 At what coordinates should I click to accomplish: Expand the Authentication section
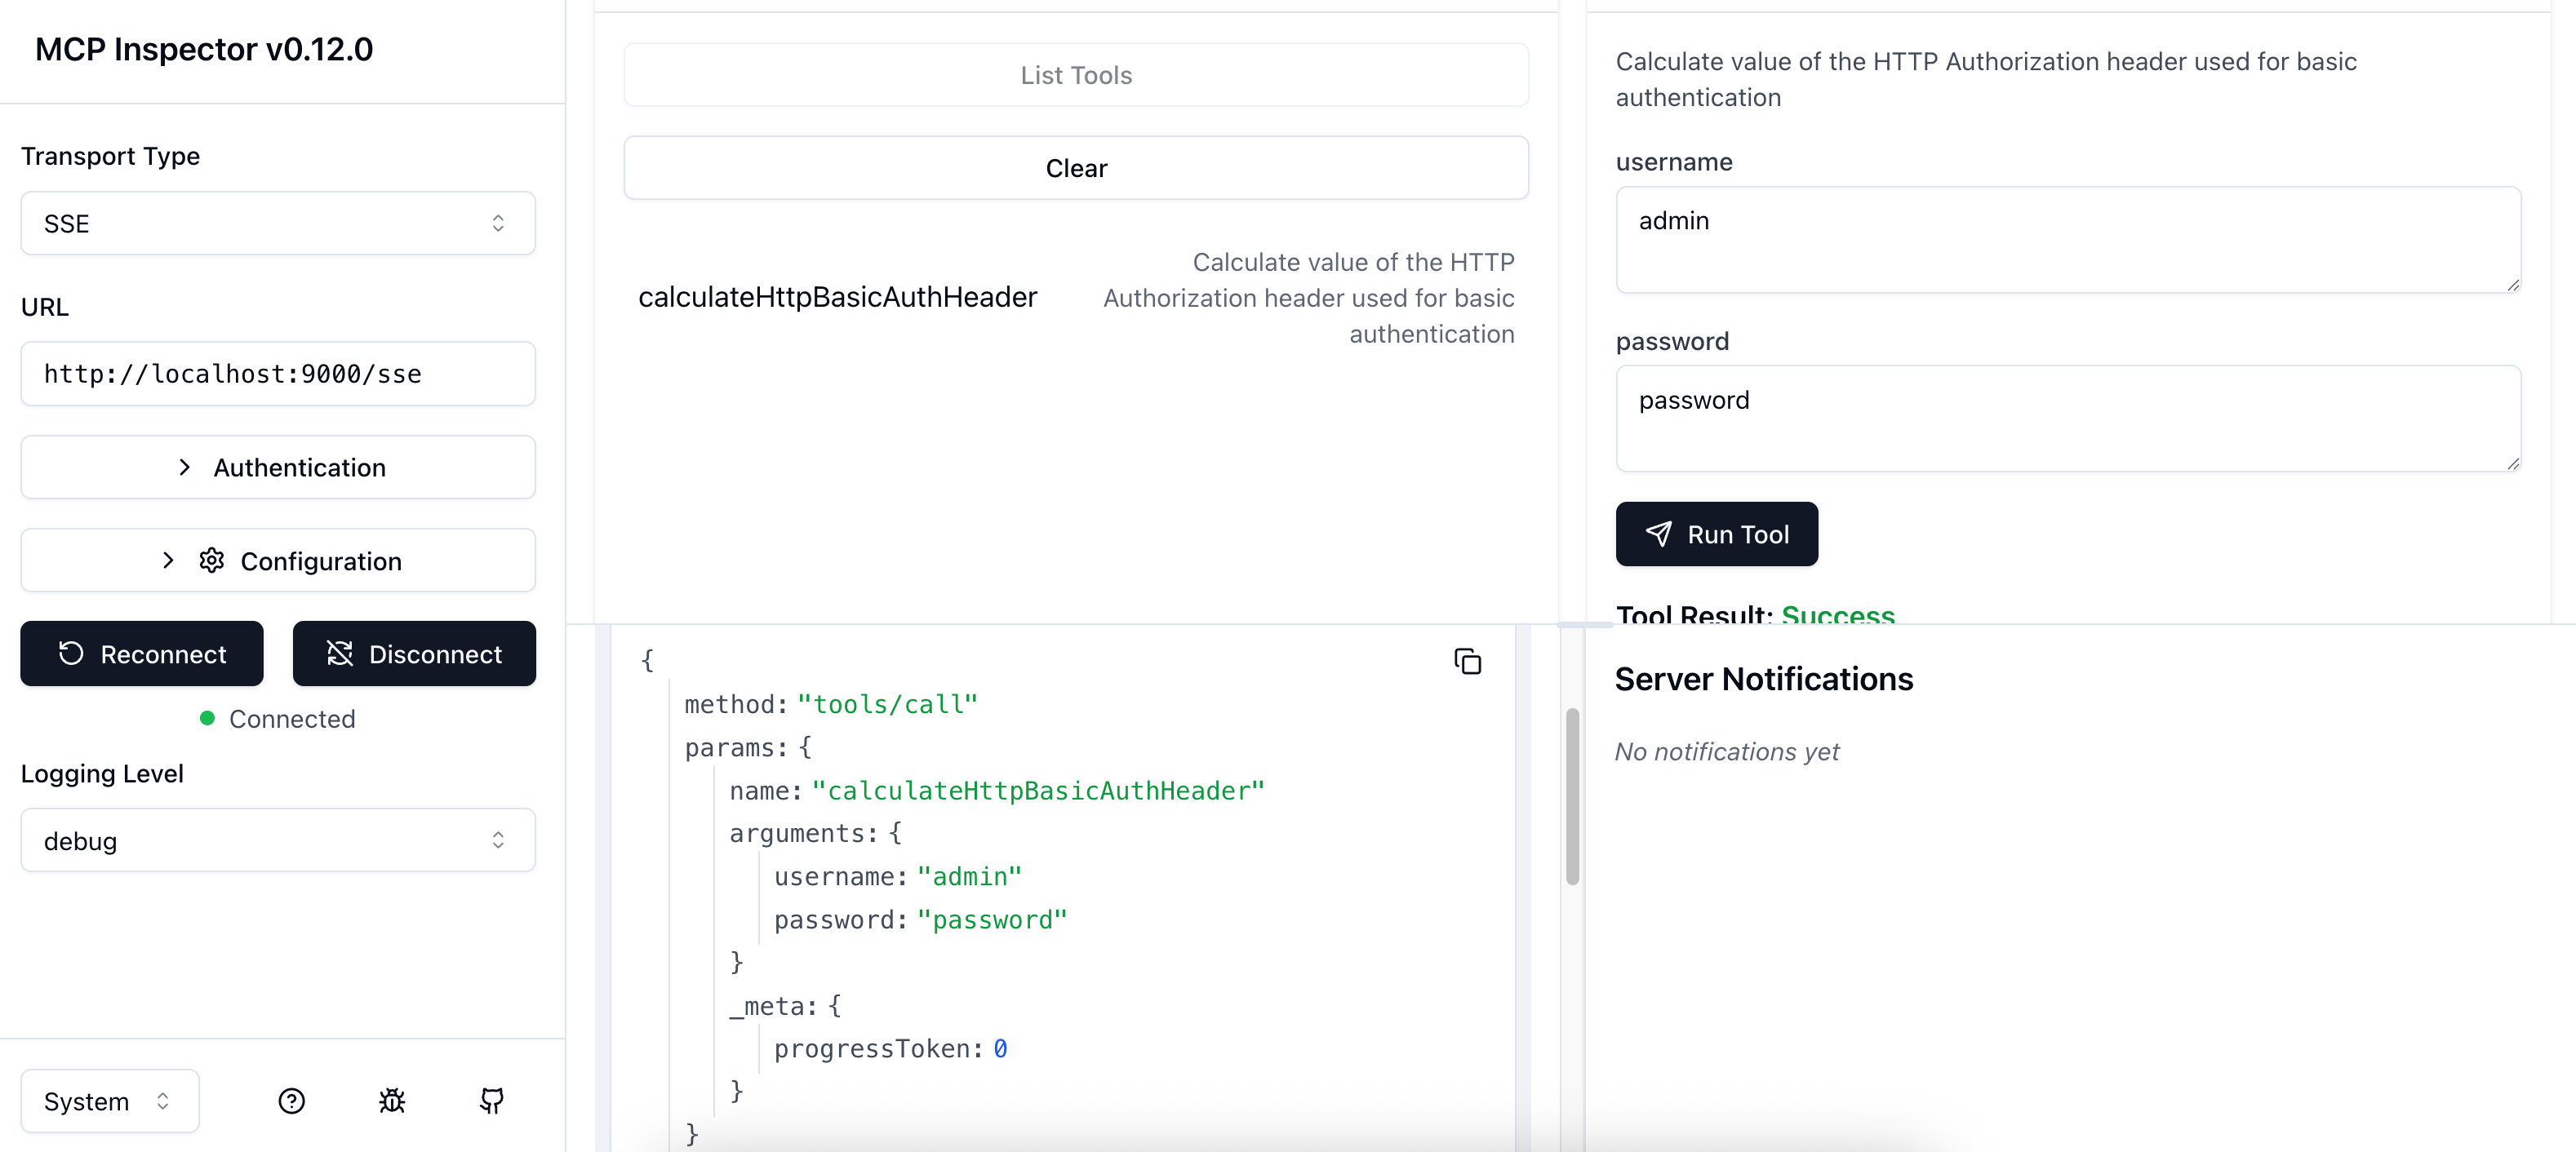(278, 467)
